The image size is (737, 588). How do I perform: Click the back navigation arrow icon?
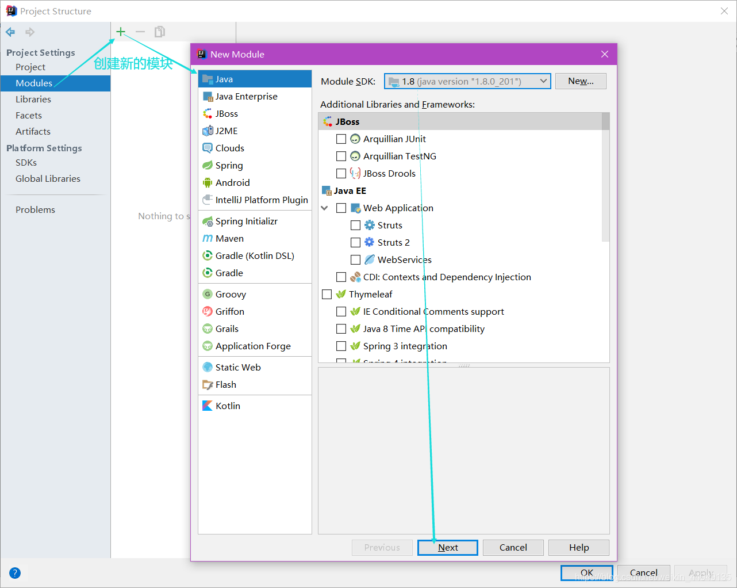10,32
